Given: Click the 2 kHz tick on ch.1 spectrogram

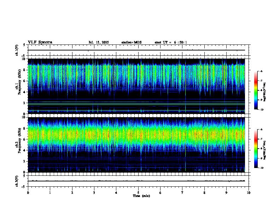Looking at the screenshot, I should click(24, 103).
